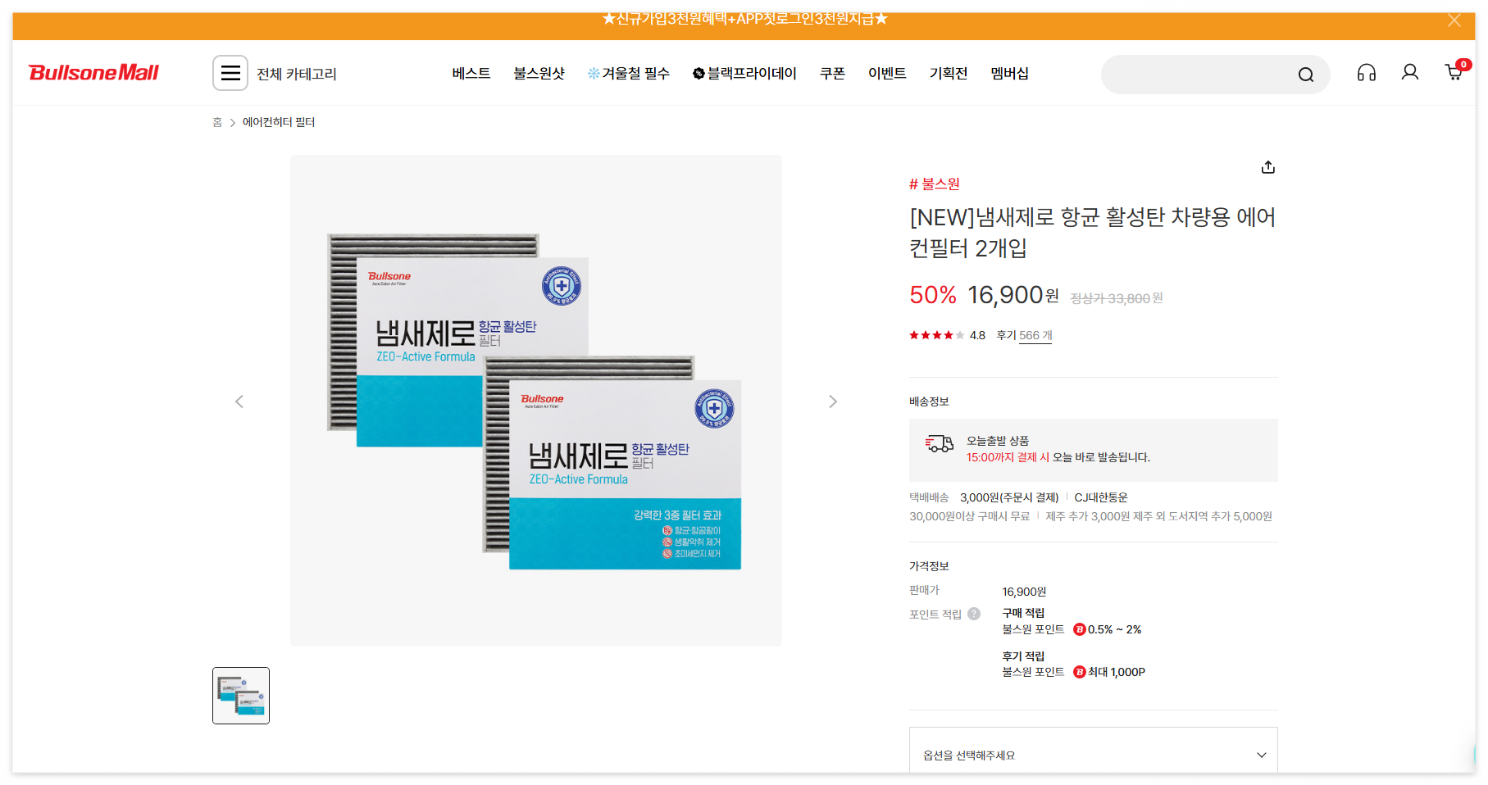
Task: Open the 기획전 menu
Action: [949, 74]
